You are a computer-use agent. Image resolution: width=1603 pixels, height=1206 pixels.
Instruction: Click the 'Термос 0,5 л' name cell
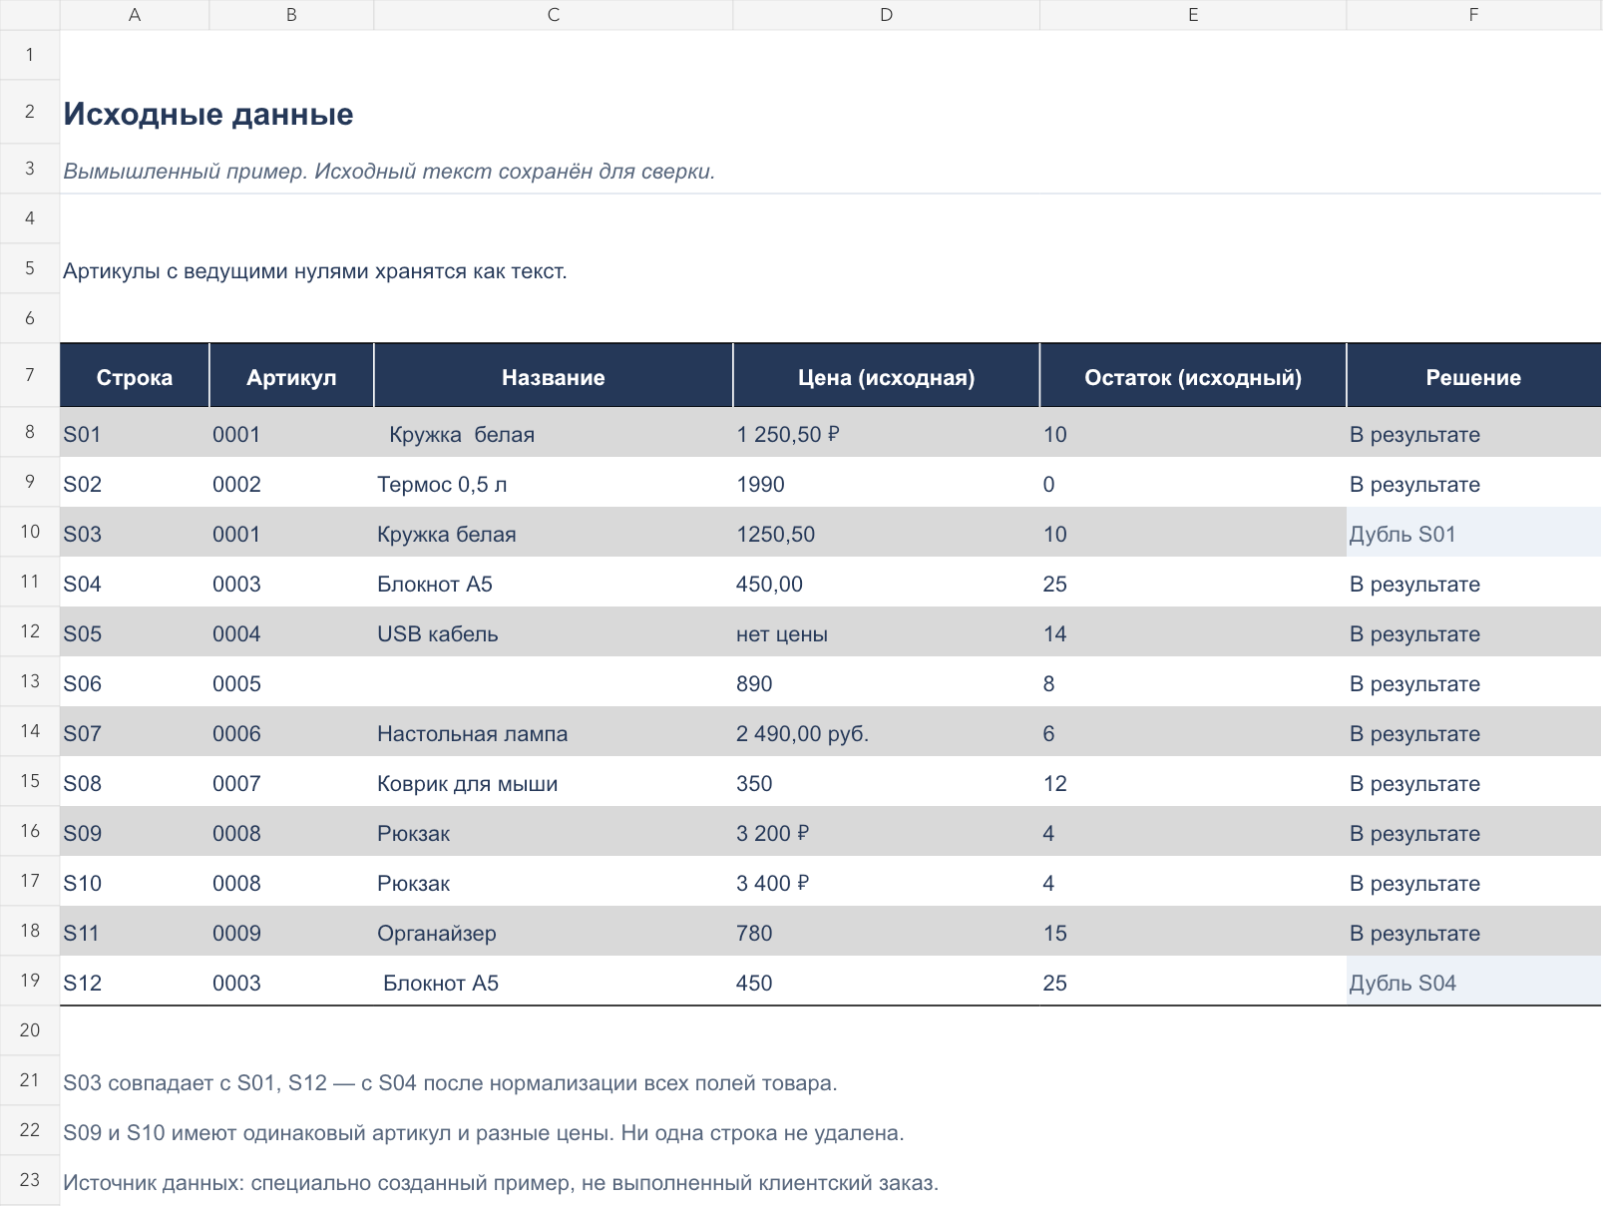[554, 484]
